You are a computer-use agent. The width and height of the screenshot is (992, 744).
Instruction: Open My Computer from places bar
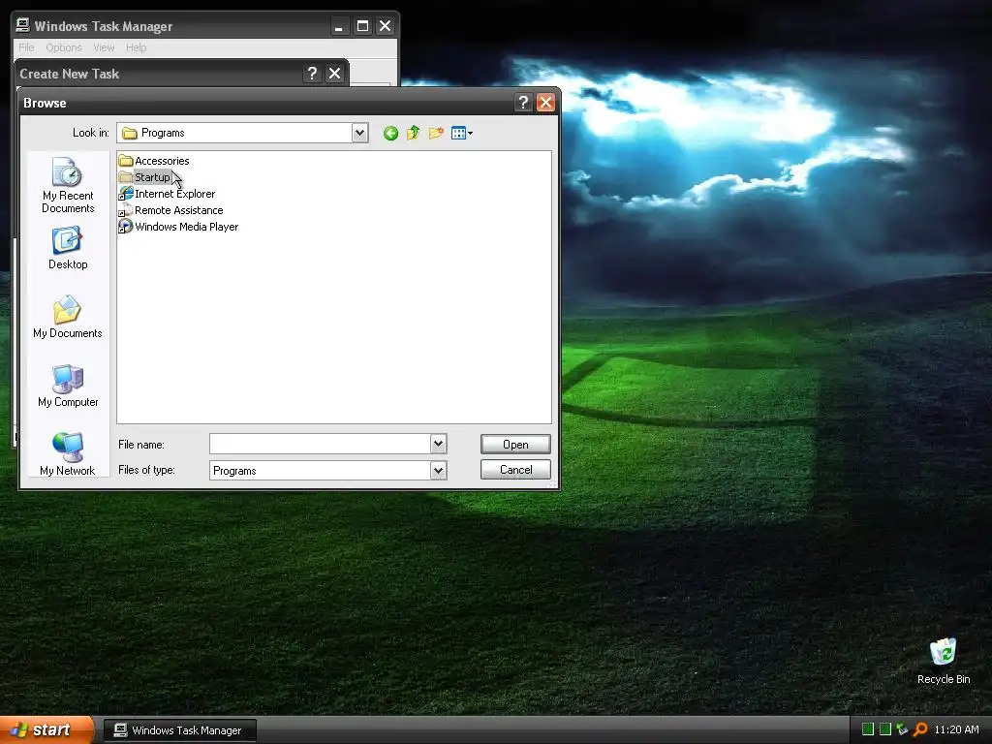[68, 386]
